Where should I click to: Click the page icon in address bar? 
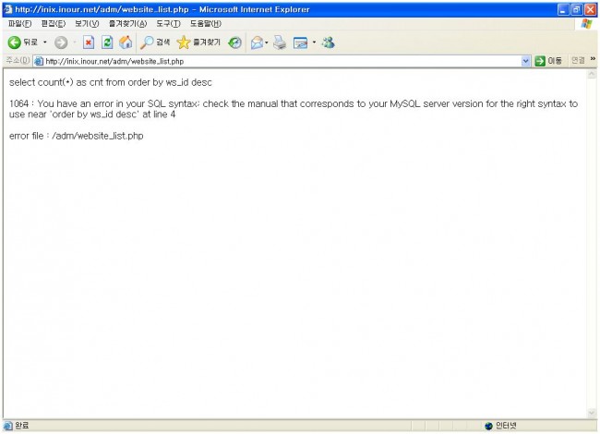(39, 61)
